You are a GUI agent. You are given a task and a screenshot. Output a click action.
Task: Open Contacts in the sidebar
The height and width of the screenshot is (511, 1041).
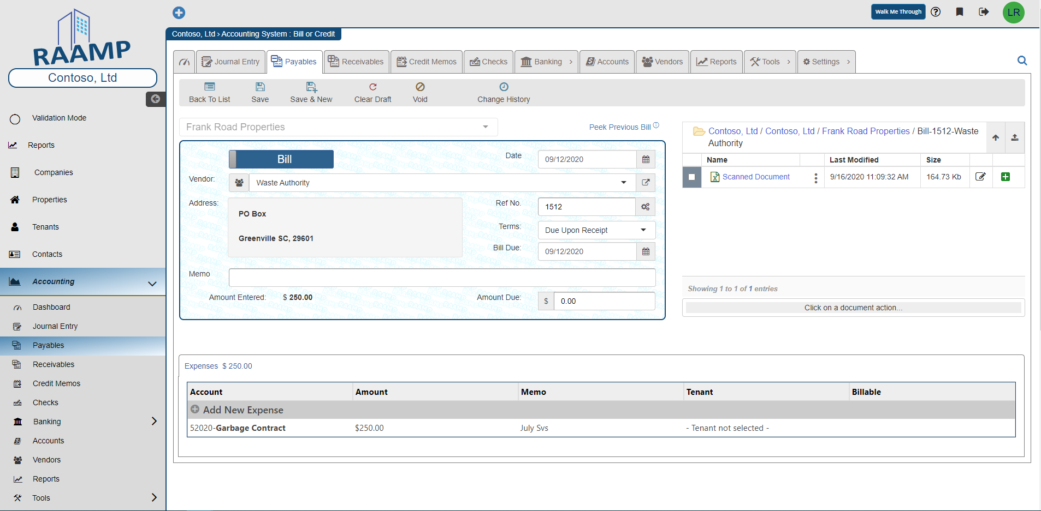tap(47, 254)
